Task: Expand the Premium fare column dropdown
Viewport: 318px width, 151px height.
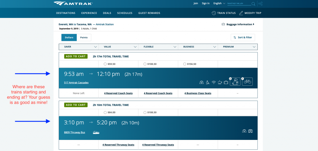Action: [x=254, y=47]
